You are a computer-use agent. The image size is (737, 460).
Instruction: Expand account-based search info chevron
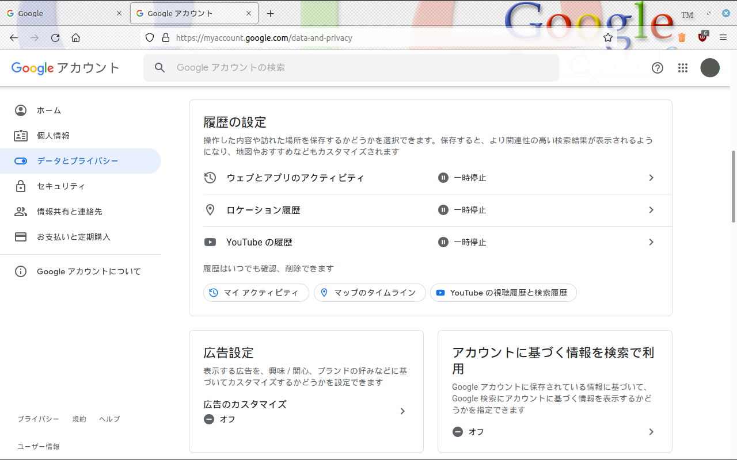tap(651, 432)
